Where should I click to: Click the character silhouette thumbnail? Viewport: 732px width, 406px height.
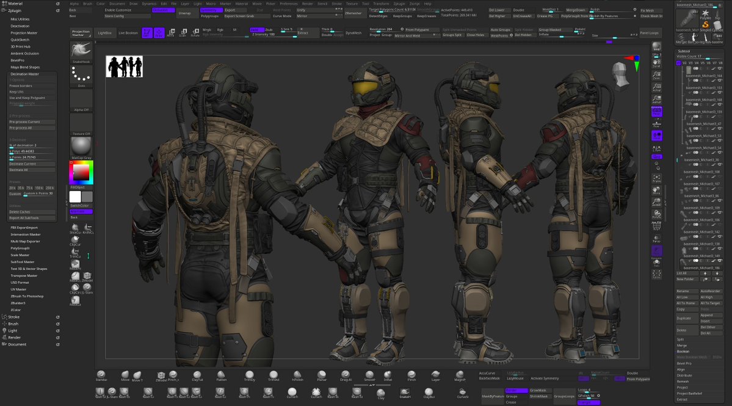tap(124, 67)
